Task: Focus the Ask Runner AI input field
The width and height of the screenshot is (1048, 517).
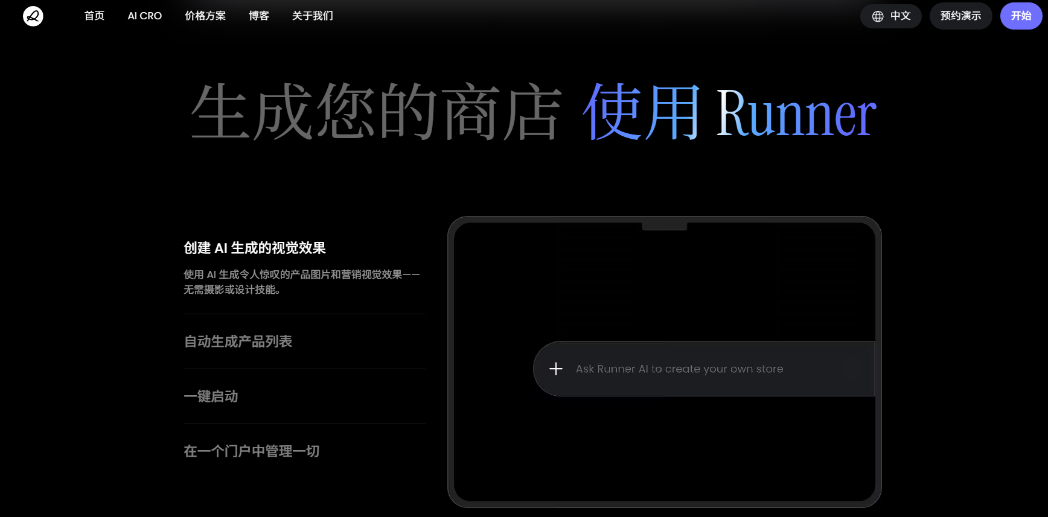Action: click(x=704, y=369)
